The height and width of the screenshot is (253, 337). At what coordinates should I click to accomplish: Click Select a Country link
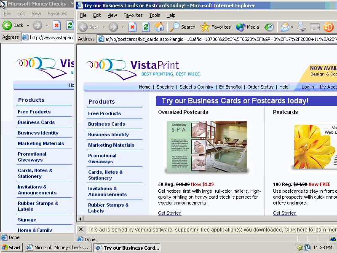pos(196,87)
